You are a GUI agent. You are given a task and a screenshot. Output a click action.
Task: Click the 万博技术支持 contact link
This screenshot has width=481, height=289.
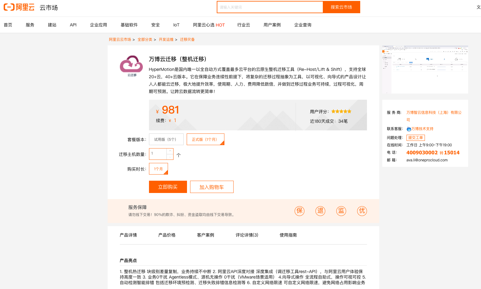pyautogui.click(x=422, y=129)
